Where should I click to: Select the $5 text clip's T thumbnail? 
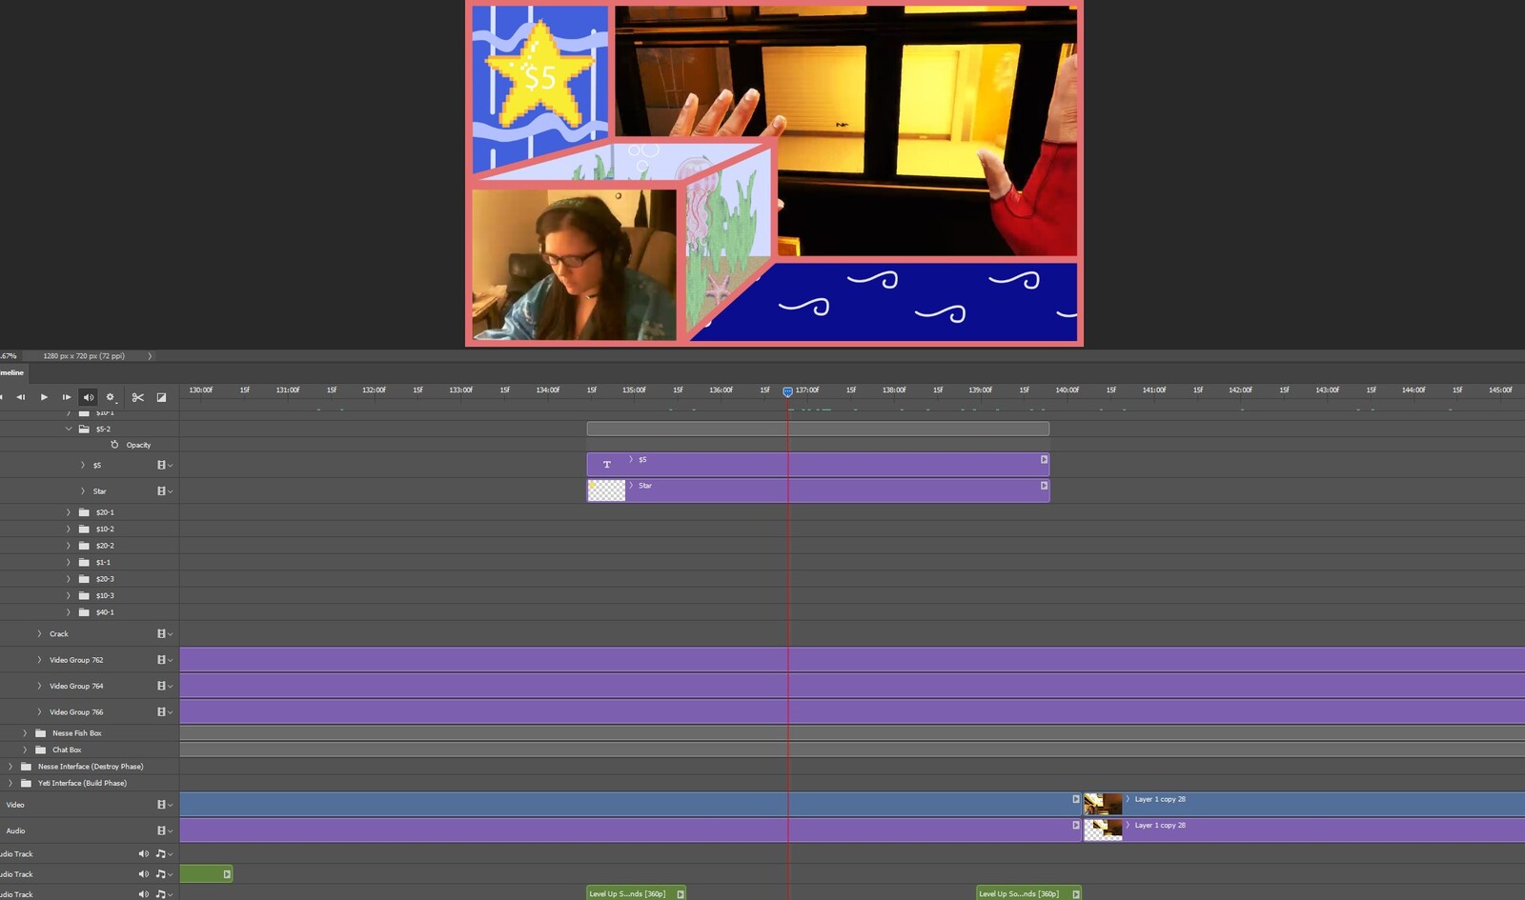tap(606, 464)
